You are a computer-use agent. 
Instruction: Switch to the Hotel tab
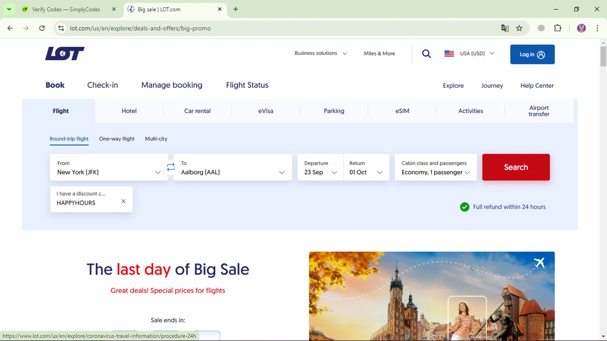point(129,111)
